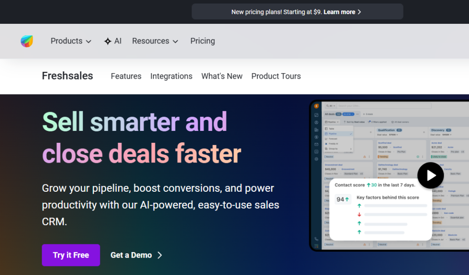Follow the Learn more link in the pricing banner
Image resolution: width=469 pixels, height=275 pixels.
pos(341,11)
